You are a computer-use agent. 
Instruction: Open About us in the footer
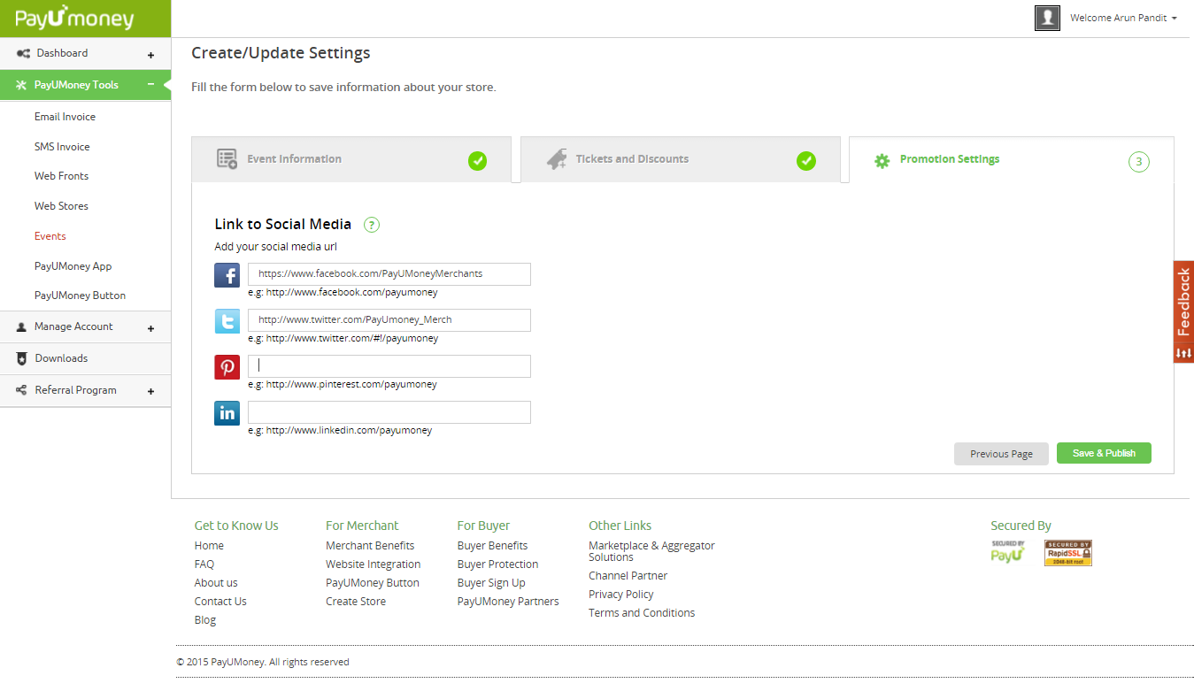[216, 583]
